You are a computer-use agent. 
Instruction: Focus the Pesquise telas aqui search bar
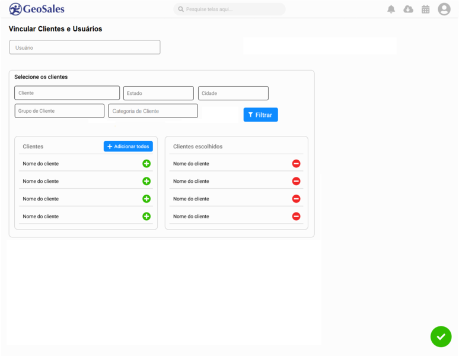tap(230, 9)
